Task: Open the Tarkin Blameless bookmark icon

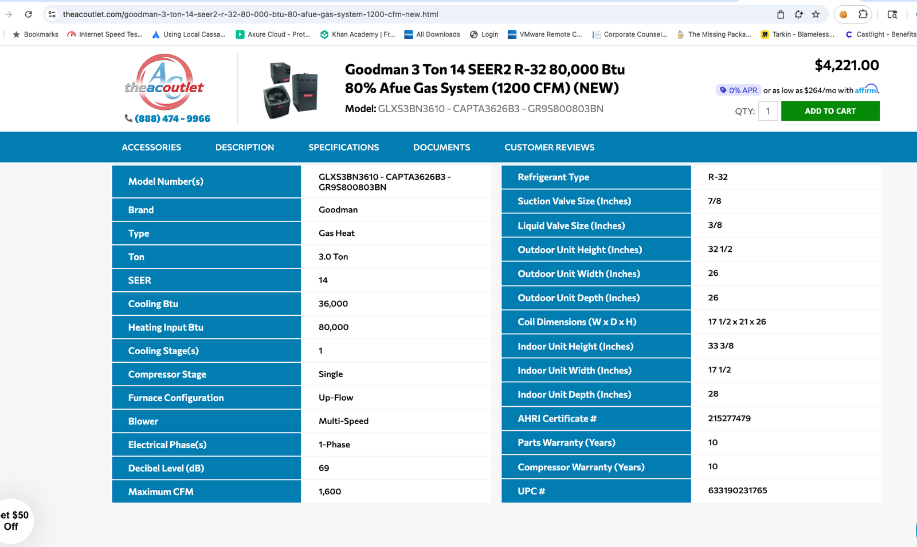Action: point(765,34)
